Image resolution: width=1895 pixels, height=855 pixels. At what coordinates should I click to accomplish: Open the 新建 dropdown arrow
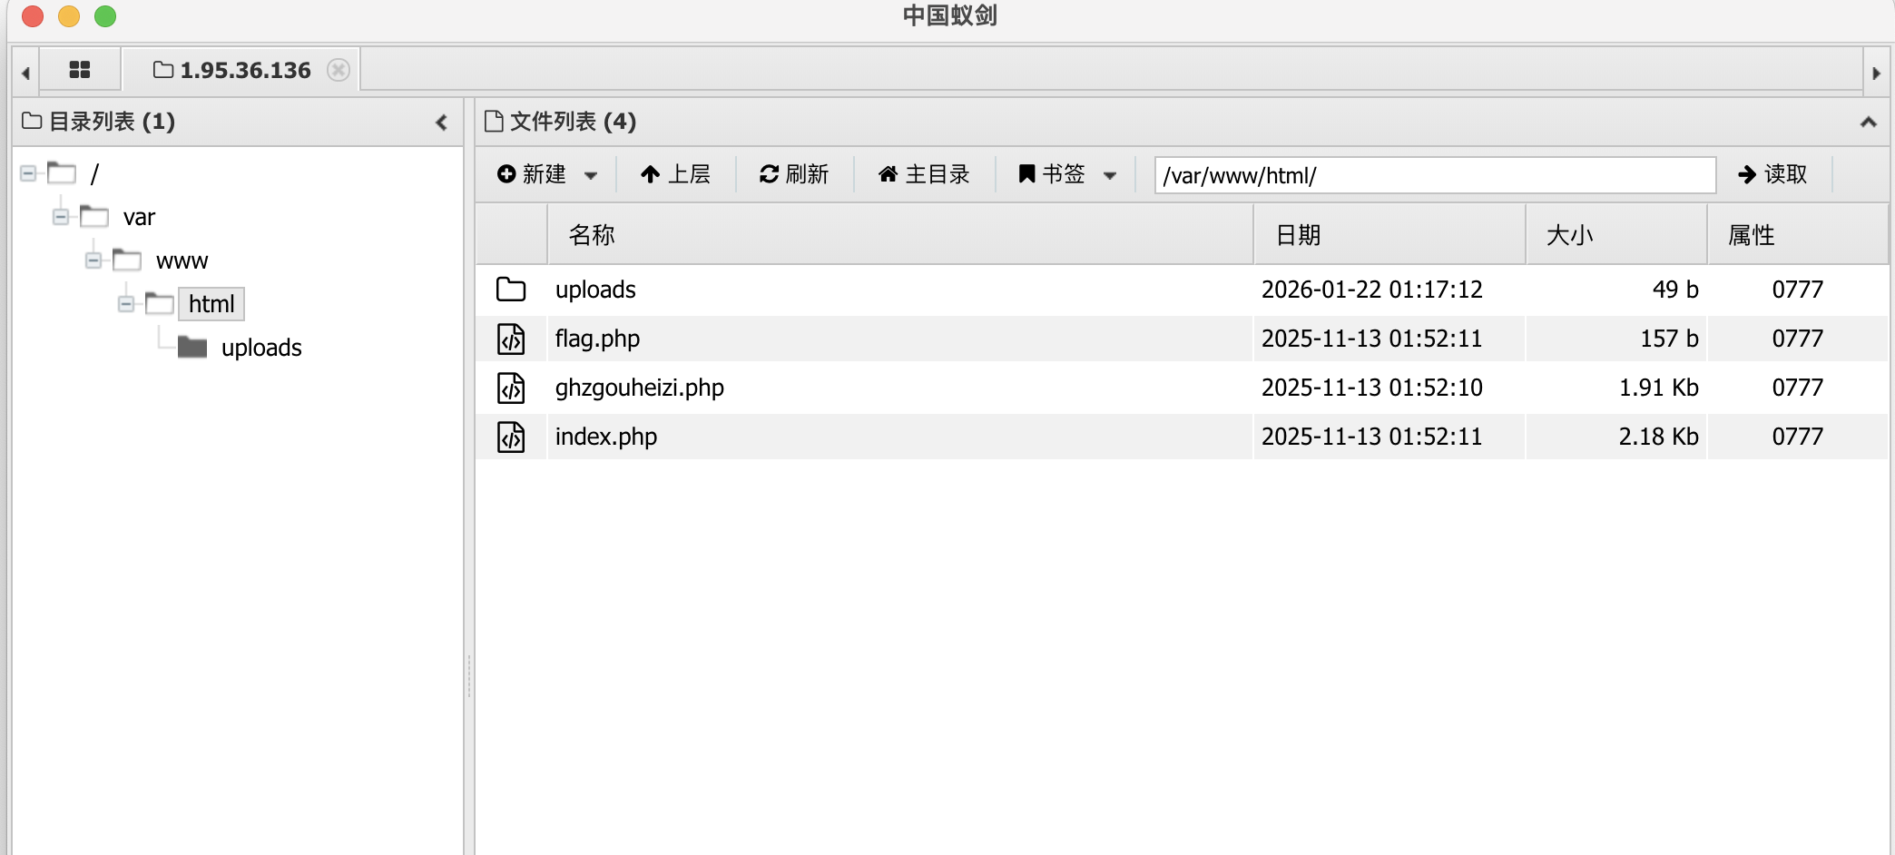[591, 175]
